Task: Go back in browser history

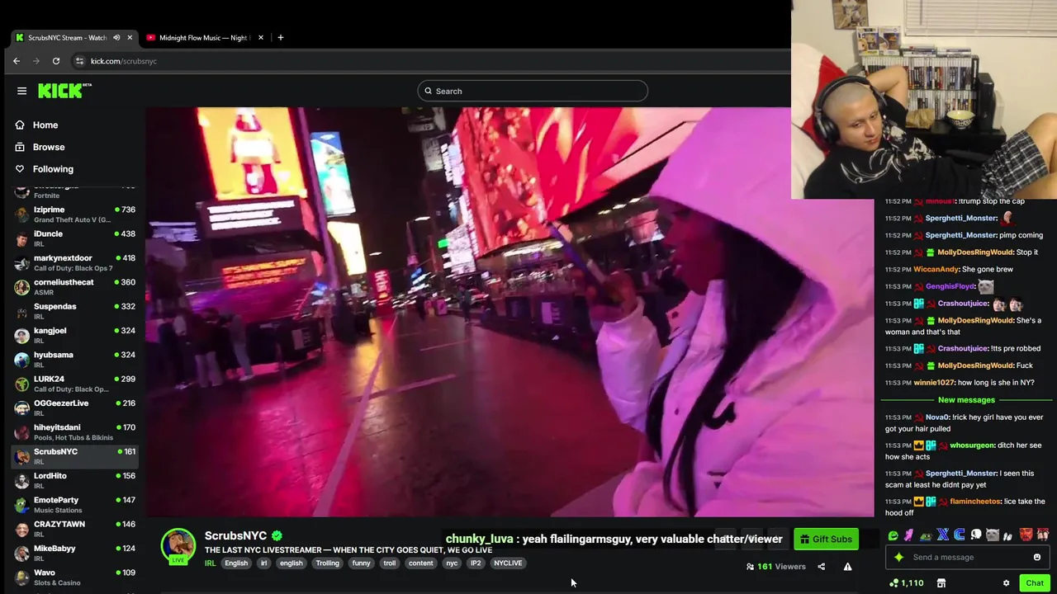Action: [17, 61]
